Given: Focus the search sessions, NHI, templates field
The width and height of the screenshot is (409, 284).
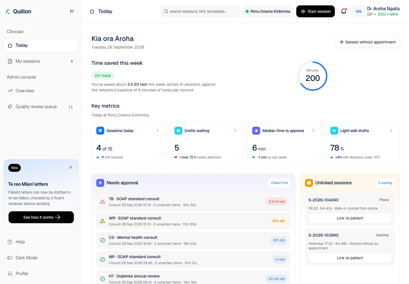Looking at the screenshot, I should [x=201, y=11].
